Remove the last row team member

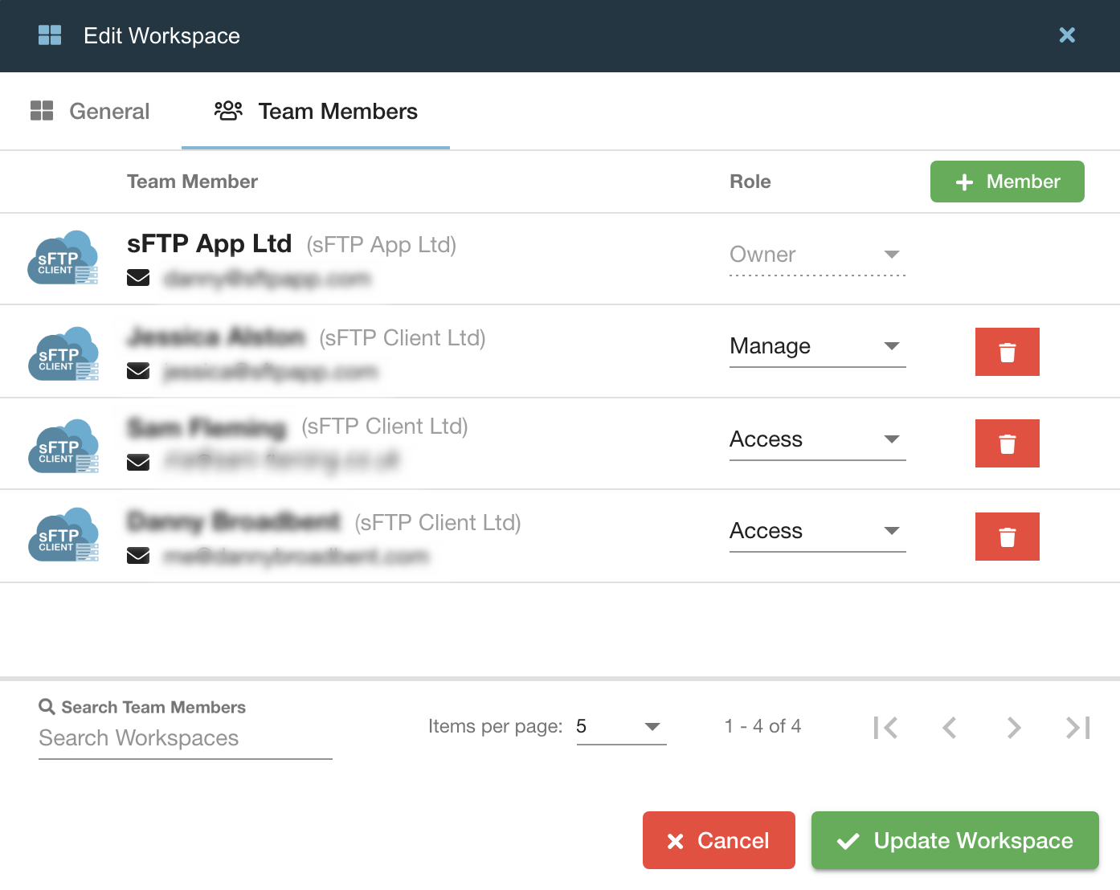(1008, 537)
